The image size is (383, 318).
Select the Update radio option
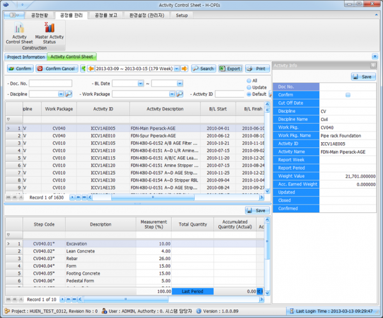249,87
